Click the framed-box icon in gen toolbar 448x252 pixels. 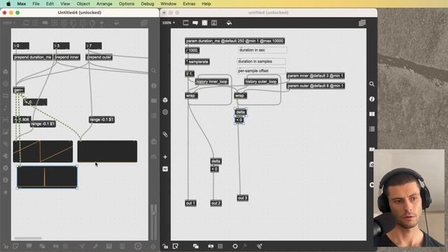click(x=214, y=23)
